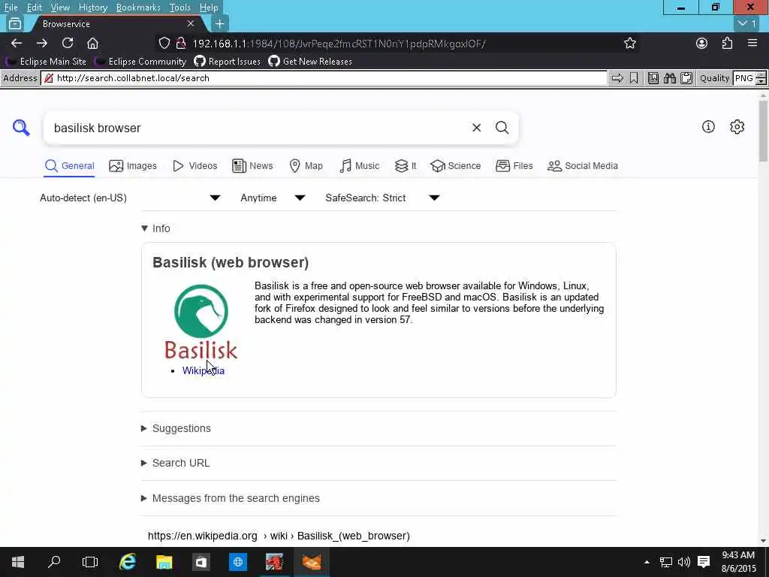The width and height of the screenshot is (769, 577).
Task: Open the SafeSearch: Strict dropdown
Action: coord(382,198)
